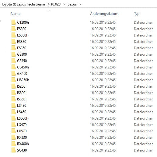This screenshot has width=157, height=157.
Task: Sort by the Änderungsdatum column header
Action: click(104, 14)
